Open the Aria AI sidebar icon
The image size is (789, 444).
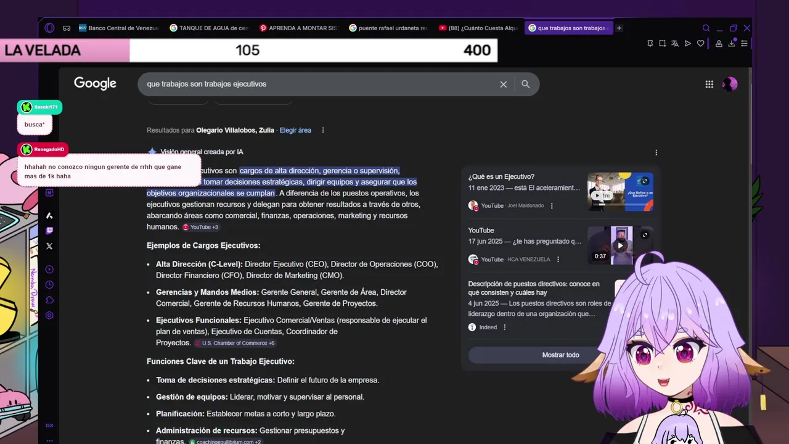(49, 215)
